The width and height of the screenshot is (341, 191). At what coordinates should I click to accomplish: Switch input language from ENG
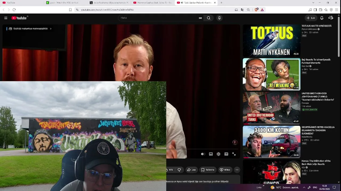tap(315, 187)
